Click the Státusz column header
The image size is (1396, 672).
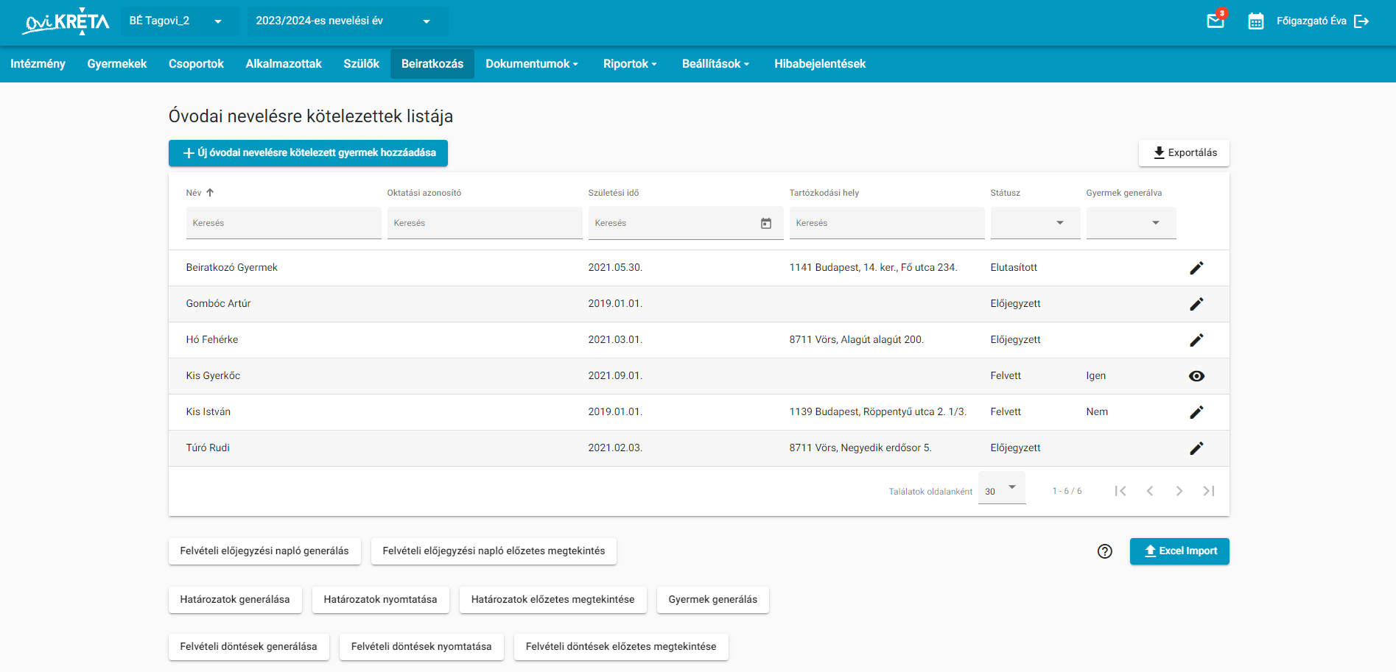tap(1006, 193)
